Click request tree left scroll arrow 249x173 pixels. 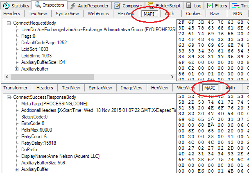[7, 77]
